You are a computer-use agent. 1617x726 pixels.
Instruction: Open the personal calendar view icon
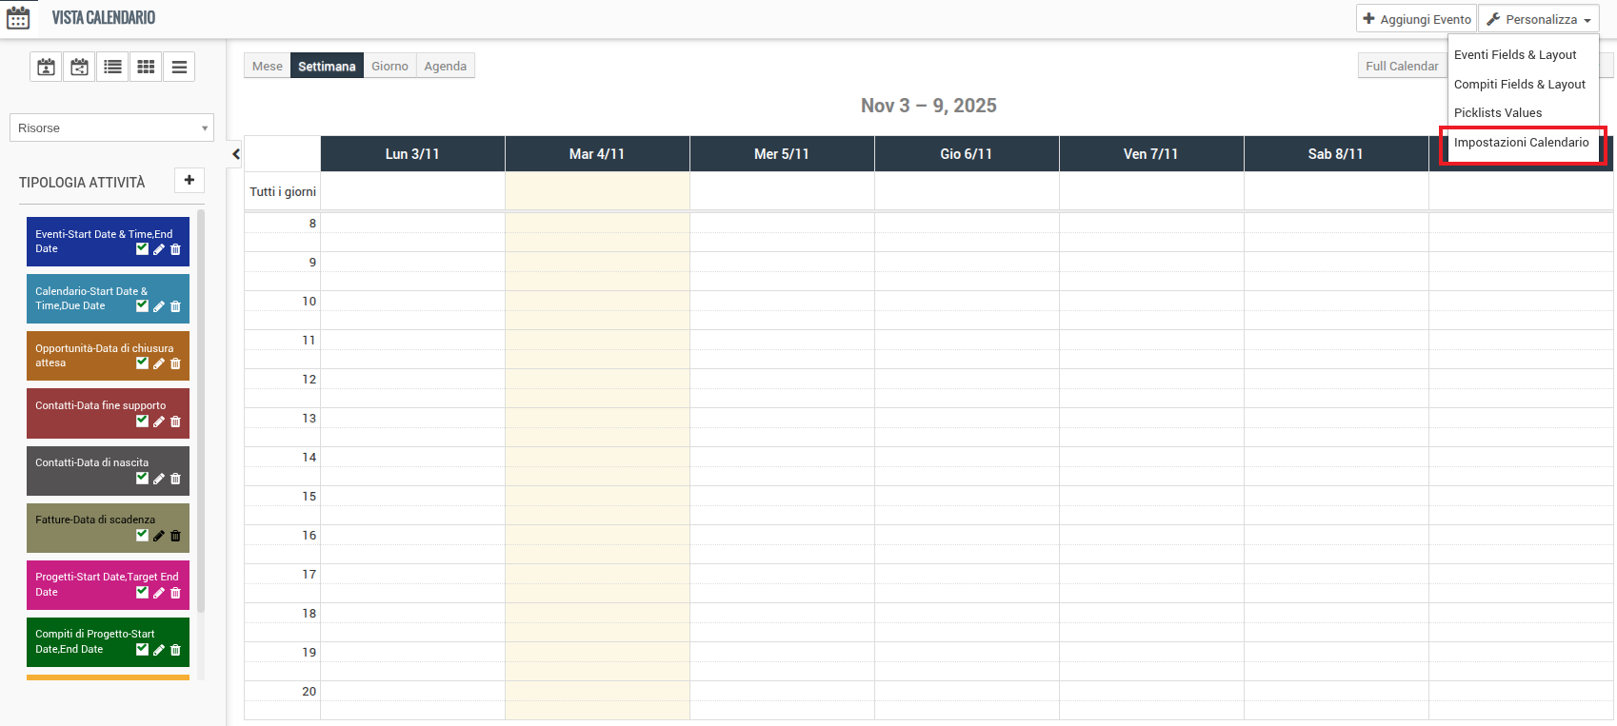click(x=46, y=67)
